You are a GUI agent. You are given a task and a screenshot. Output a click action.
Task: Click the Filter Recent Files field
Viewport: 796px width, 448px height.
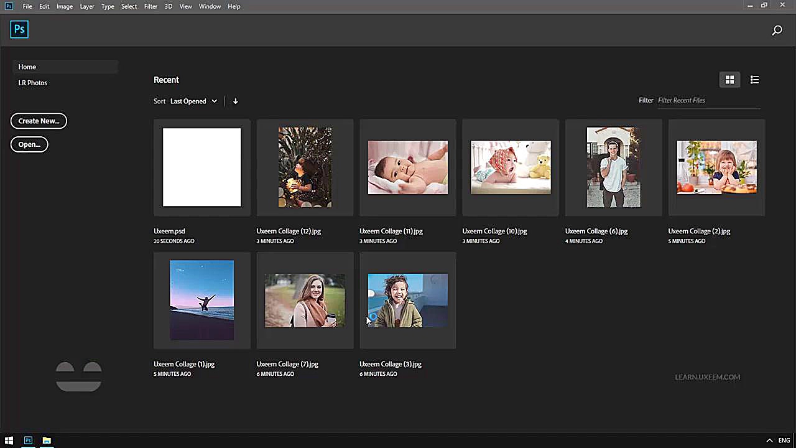708,100
